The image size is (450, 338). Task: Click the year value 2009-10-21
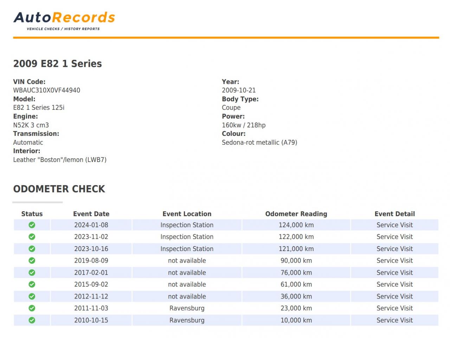tap(239, 90)
